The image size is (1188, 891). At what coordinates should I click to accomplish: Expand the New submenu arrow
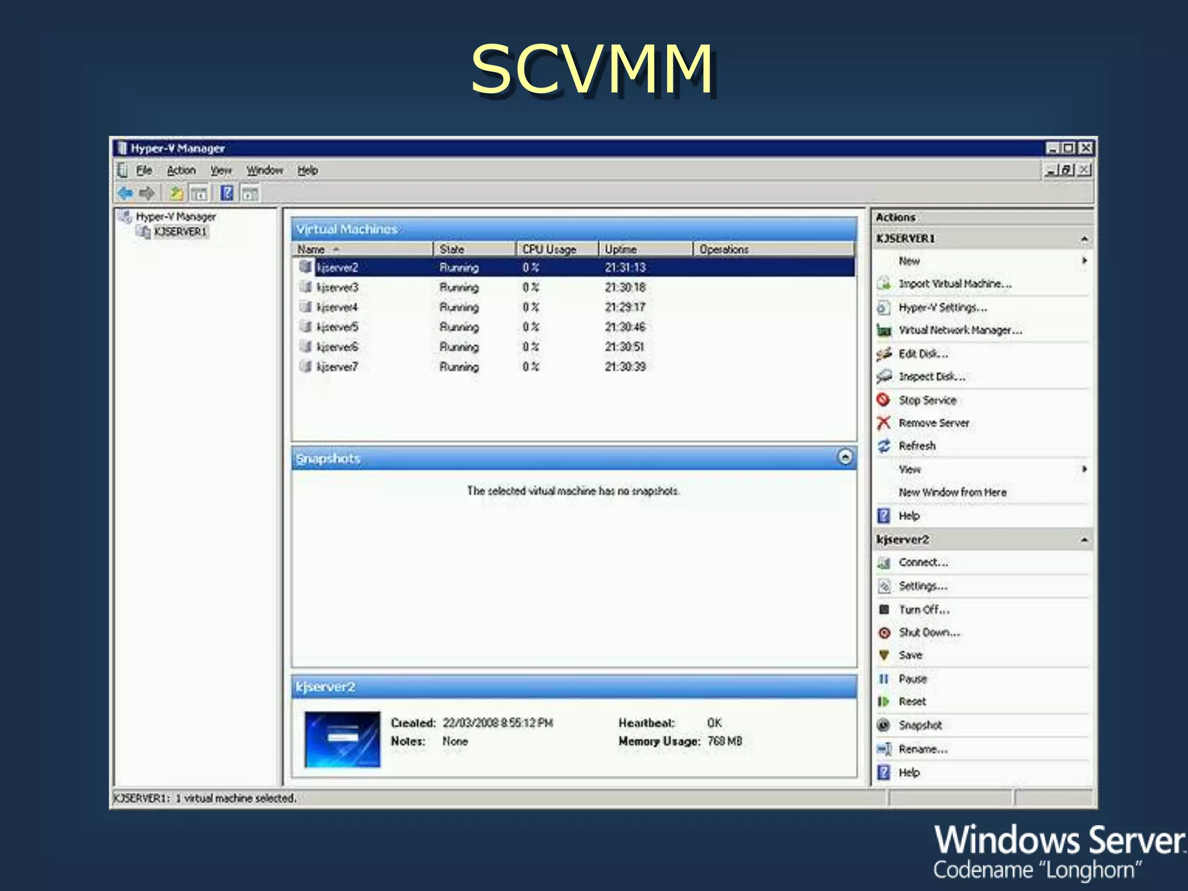[x=1084, y=261]
